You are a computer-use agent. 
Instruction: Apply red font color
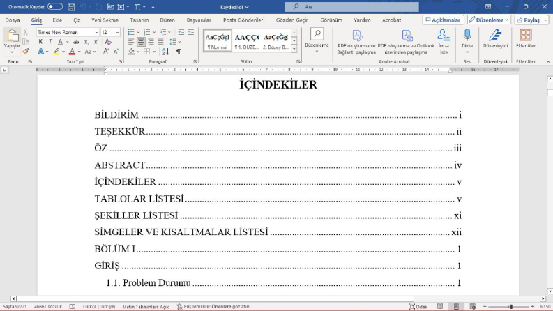click(x=72, y=52)
